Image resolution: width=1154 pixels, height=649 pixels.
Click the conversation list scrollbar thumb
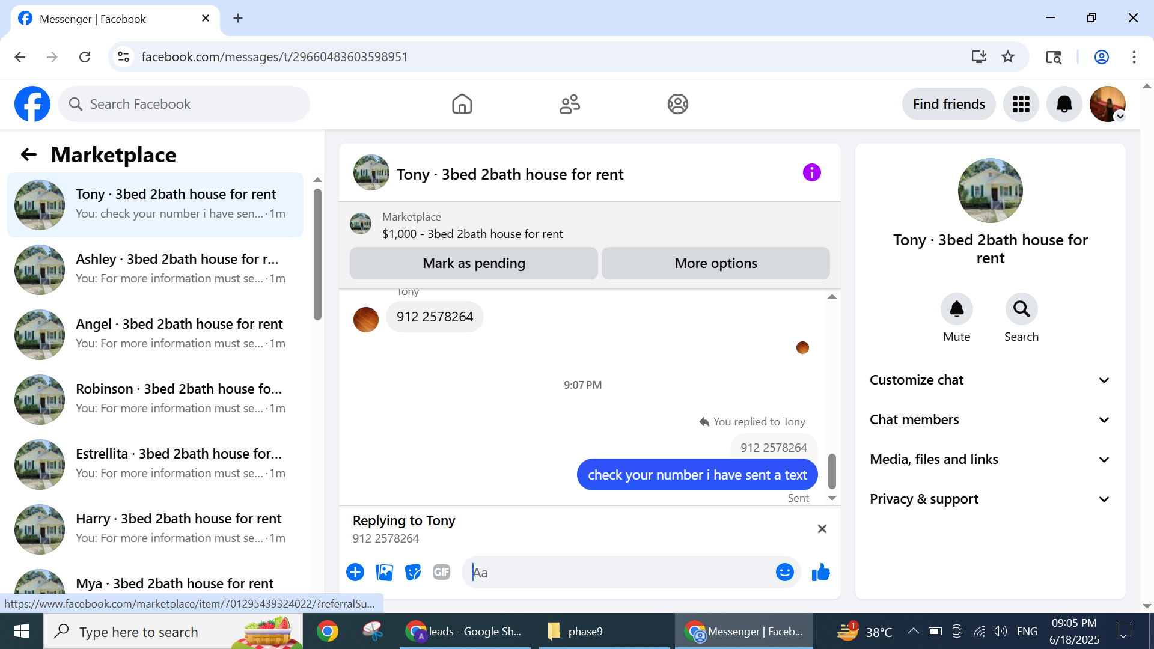[317, 254]
